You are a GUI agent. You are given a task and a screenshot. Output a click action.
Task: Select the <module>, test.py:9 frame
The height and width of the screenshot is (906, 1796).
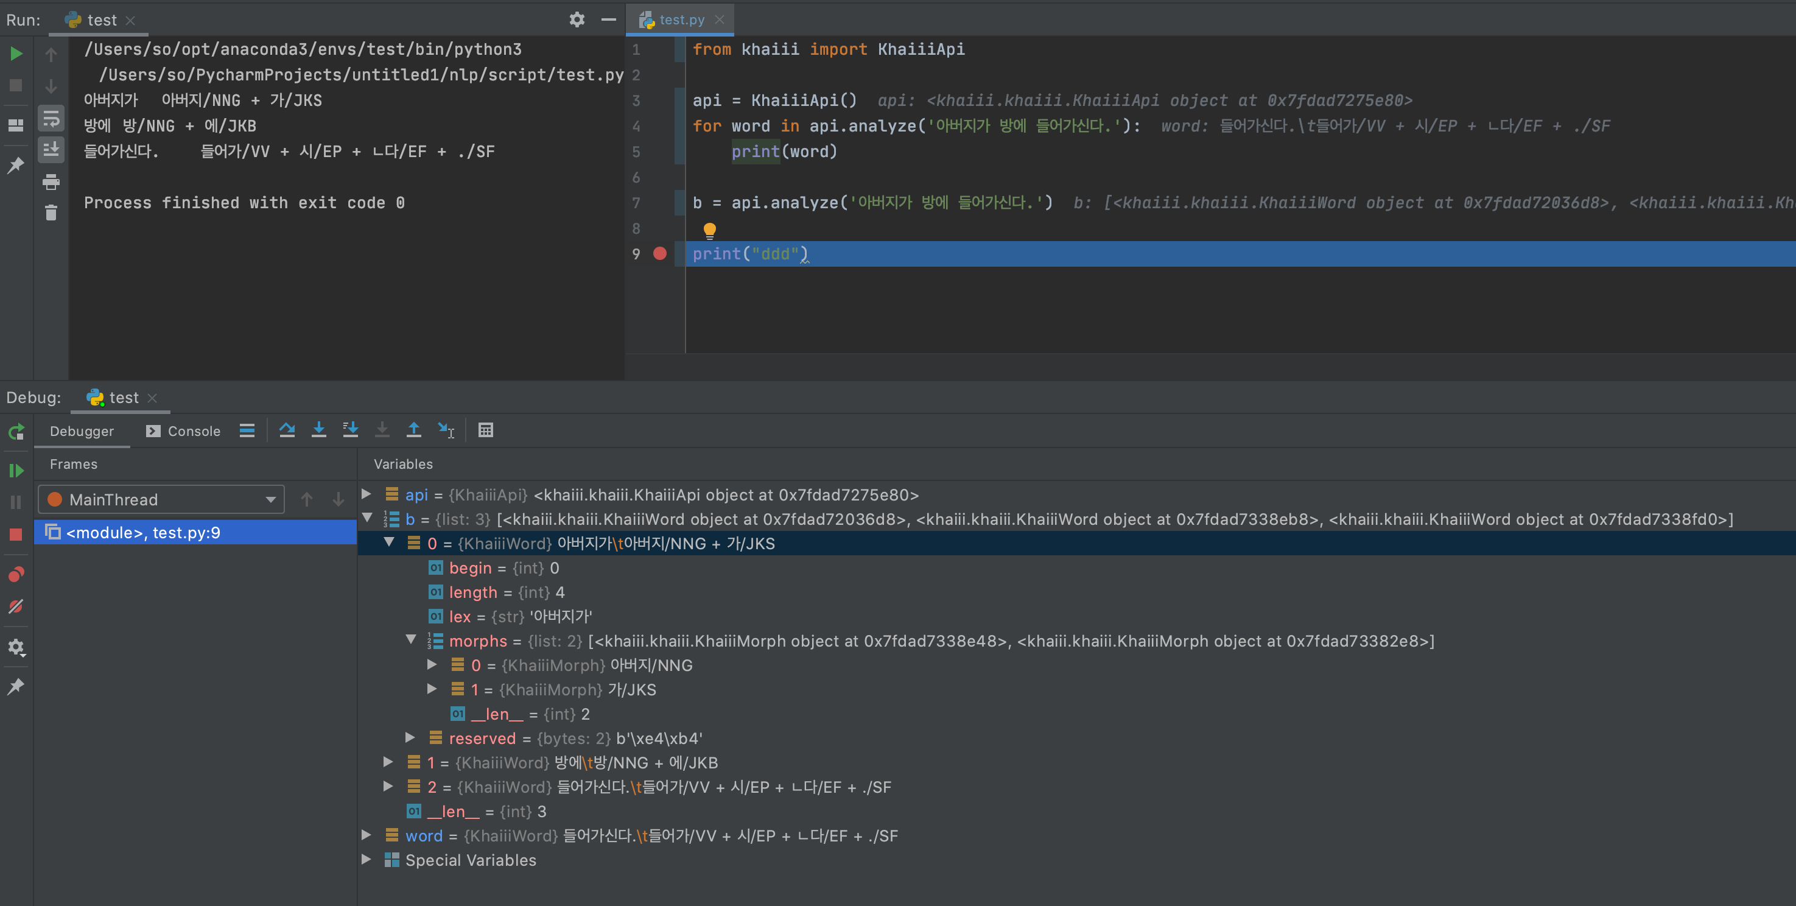pos(143,532)
